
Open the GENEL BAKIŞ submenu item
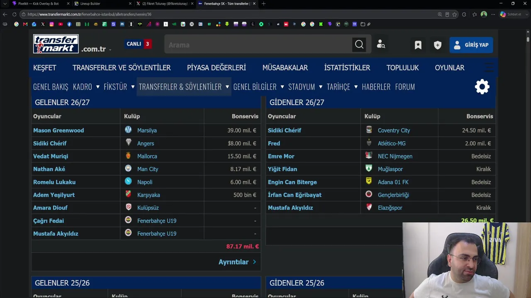point(51,87)
